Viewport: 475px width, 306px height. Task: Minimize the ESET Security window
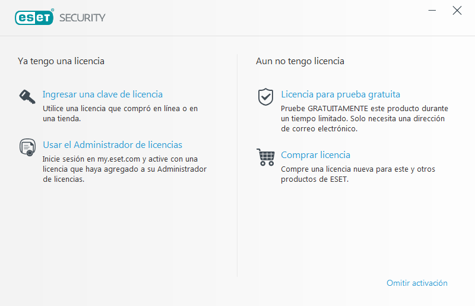click(x=433, y=11)
